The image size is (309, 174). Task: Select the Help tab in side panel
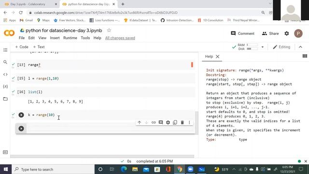209,57
